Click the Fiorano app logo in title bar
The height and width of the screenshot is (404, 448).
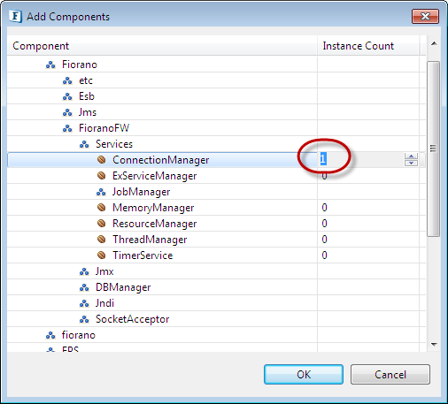(16, 16)
